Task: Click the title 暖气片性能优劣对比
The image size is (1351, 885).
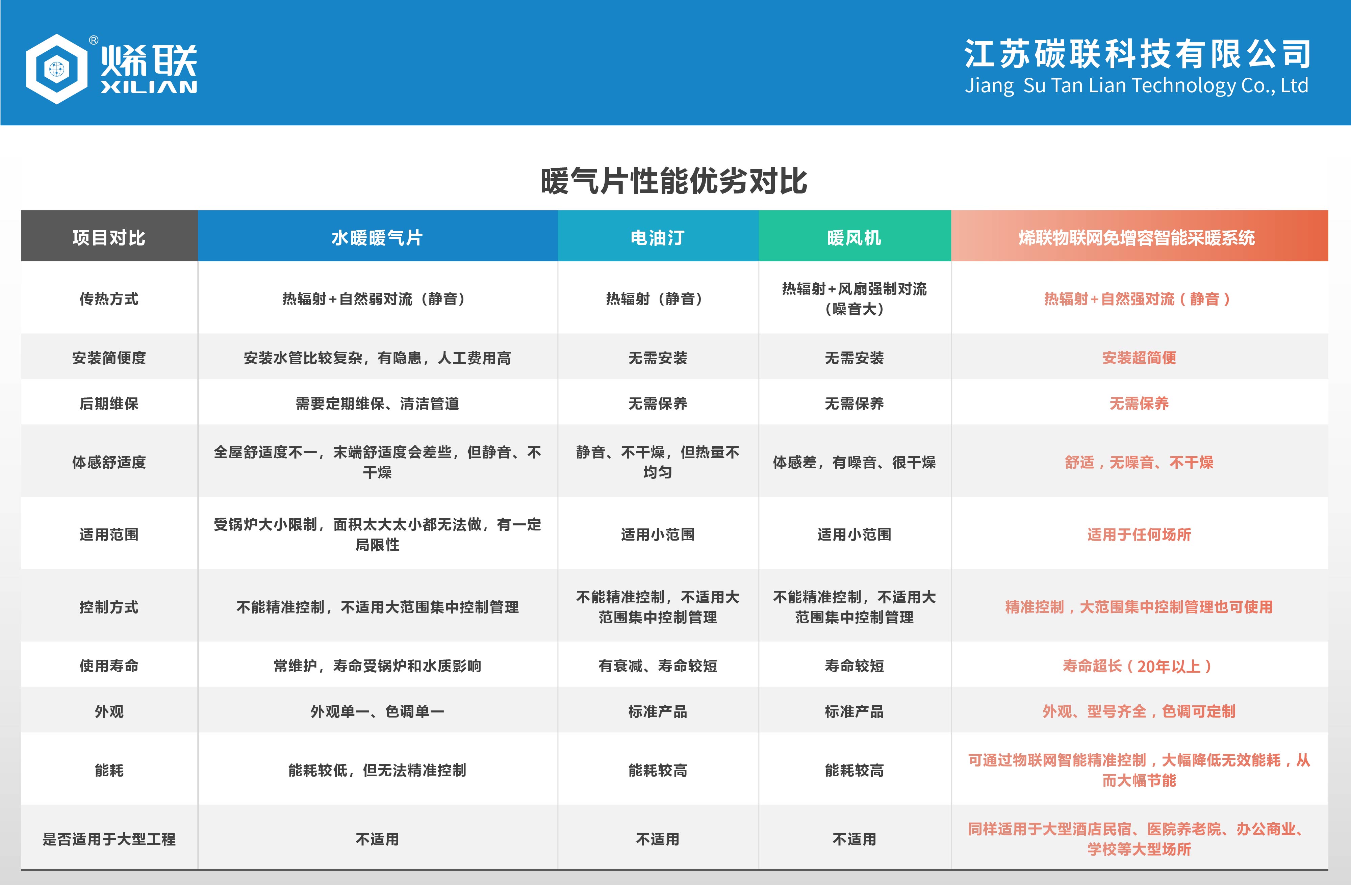Action: [674, 181]
